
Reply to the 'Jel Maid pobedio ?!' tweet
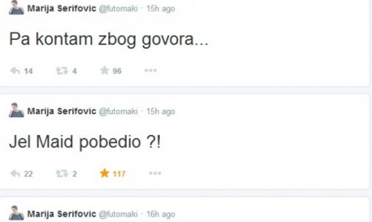coord(15,174)
